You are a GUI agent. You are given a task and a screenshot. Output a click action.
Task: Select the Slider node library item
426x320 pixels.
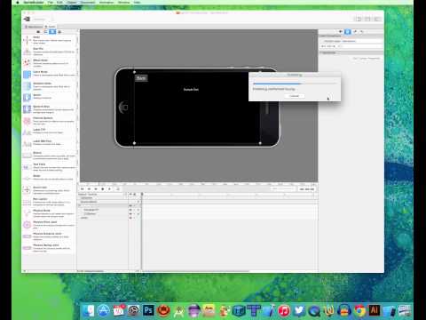tap(49, 178)
